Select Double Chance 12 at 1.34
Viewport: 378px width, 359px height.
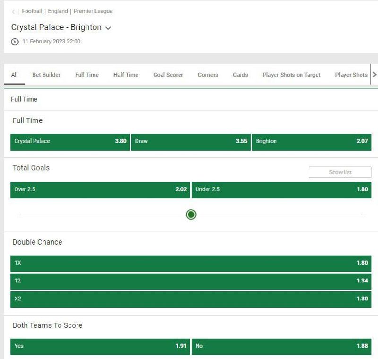click(x=191, y=282)
